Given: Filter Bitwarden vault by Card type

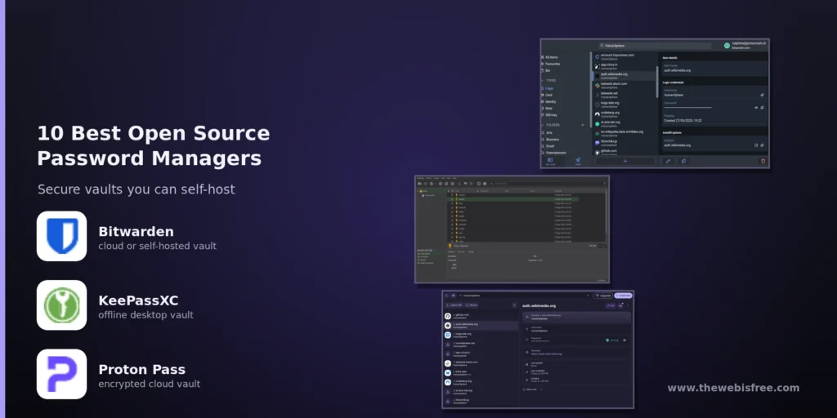Looking at the screenshot, I should 547,95.
